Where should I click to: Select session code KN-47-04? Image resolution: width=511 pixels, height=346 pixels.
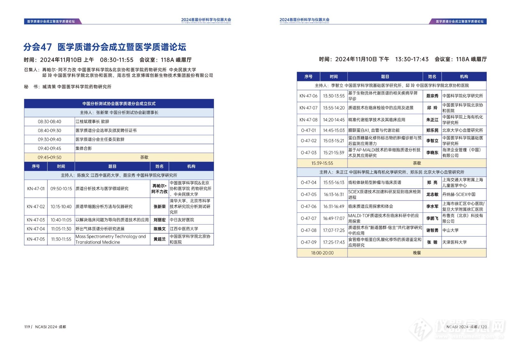(36, 229)
